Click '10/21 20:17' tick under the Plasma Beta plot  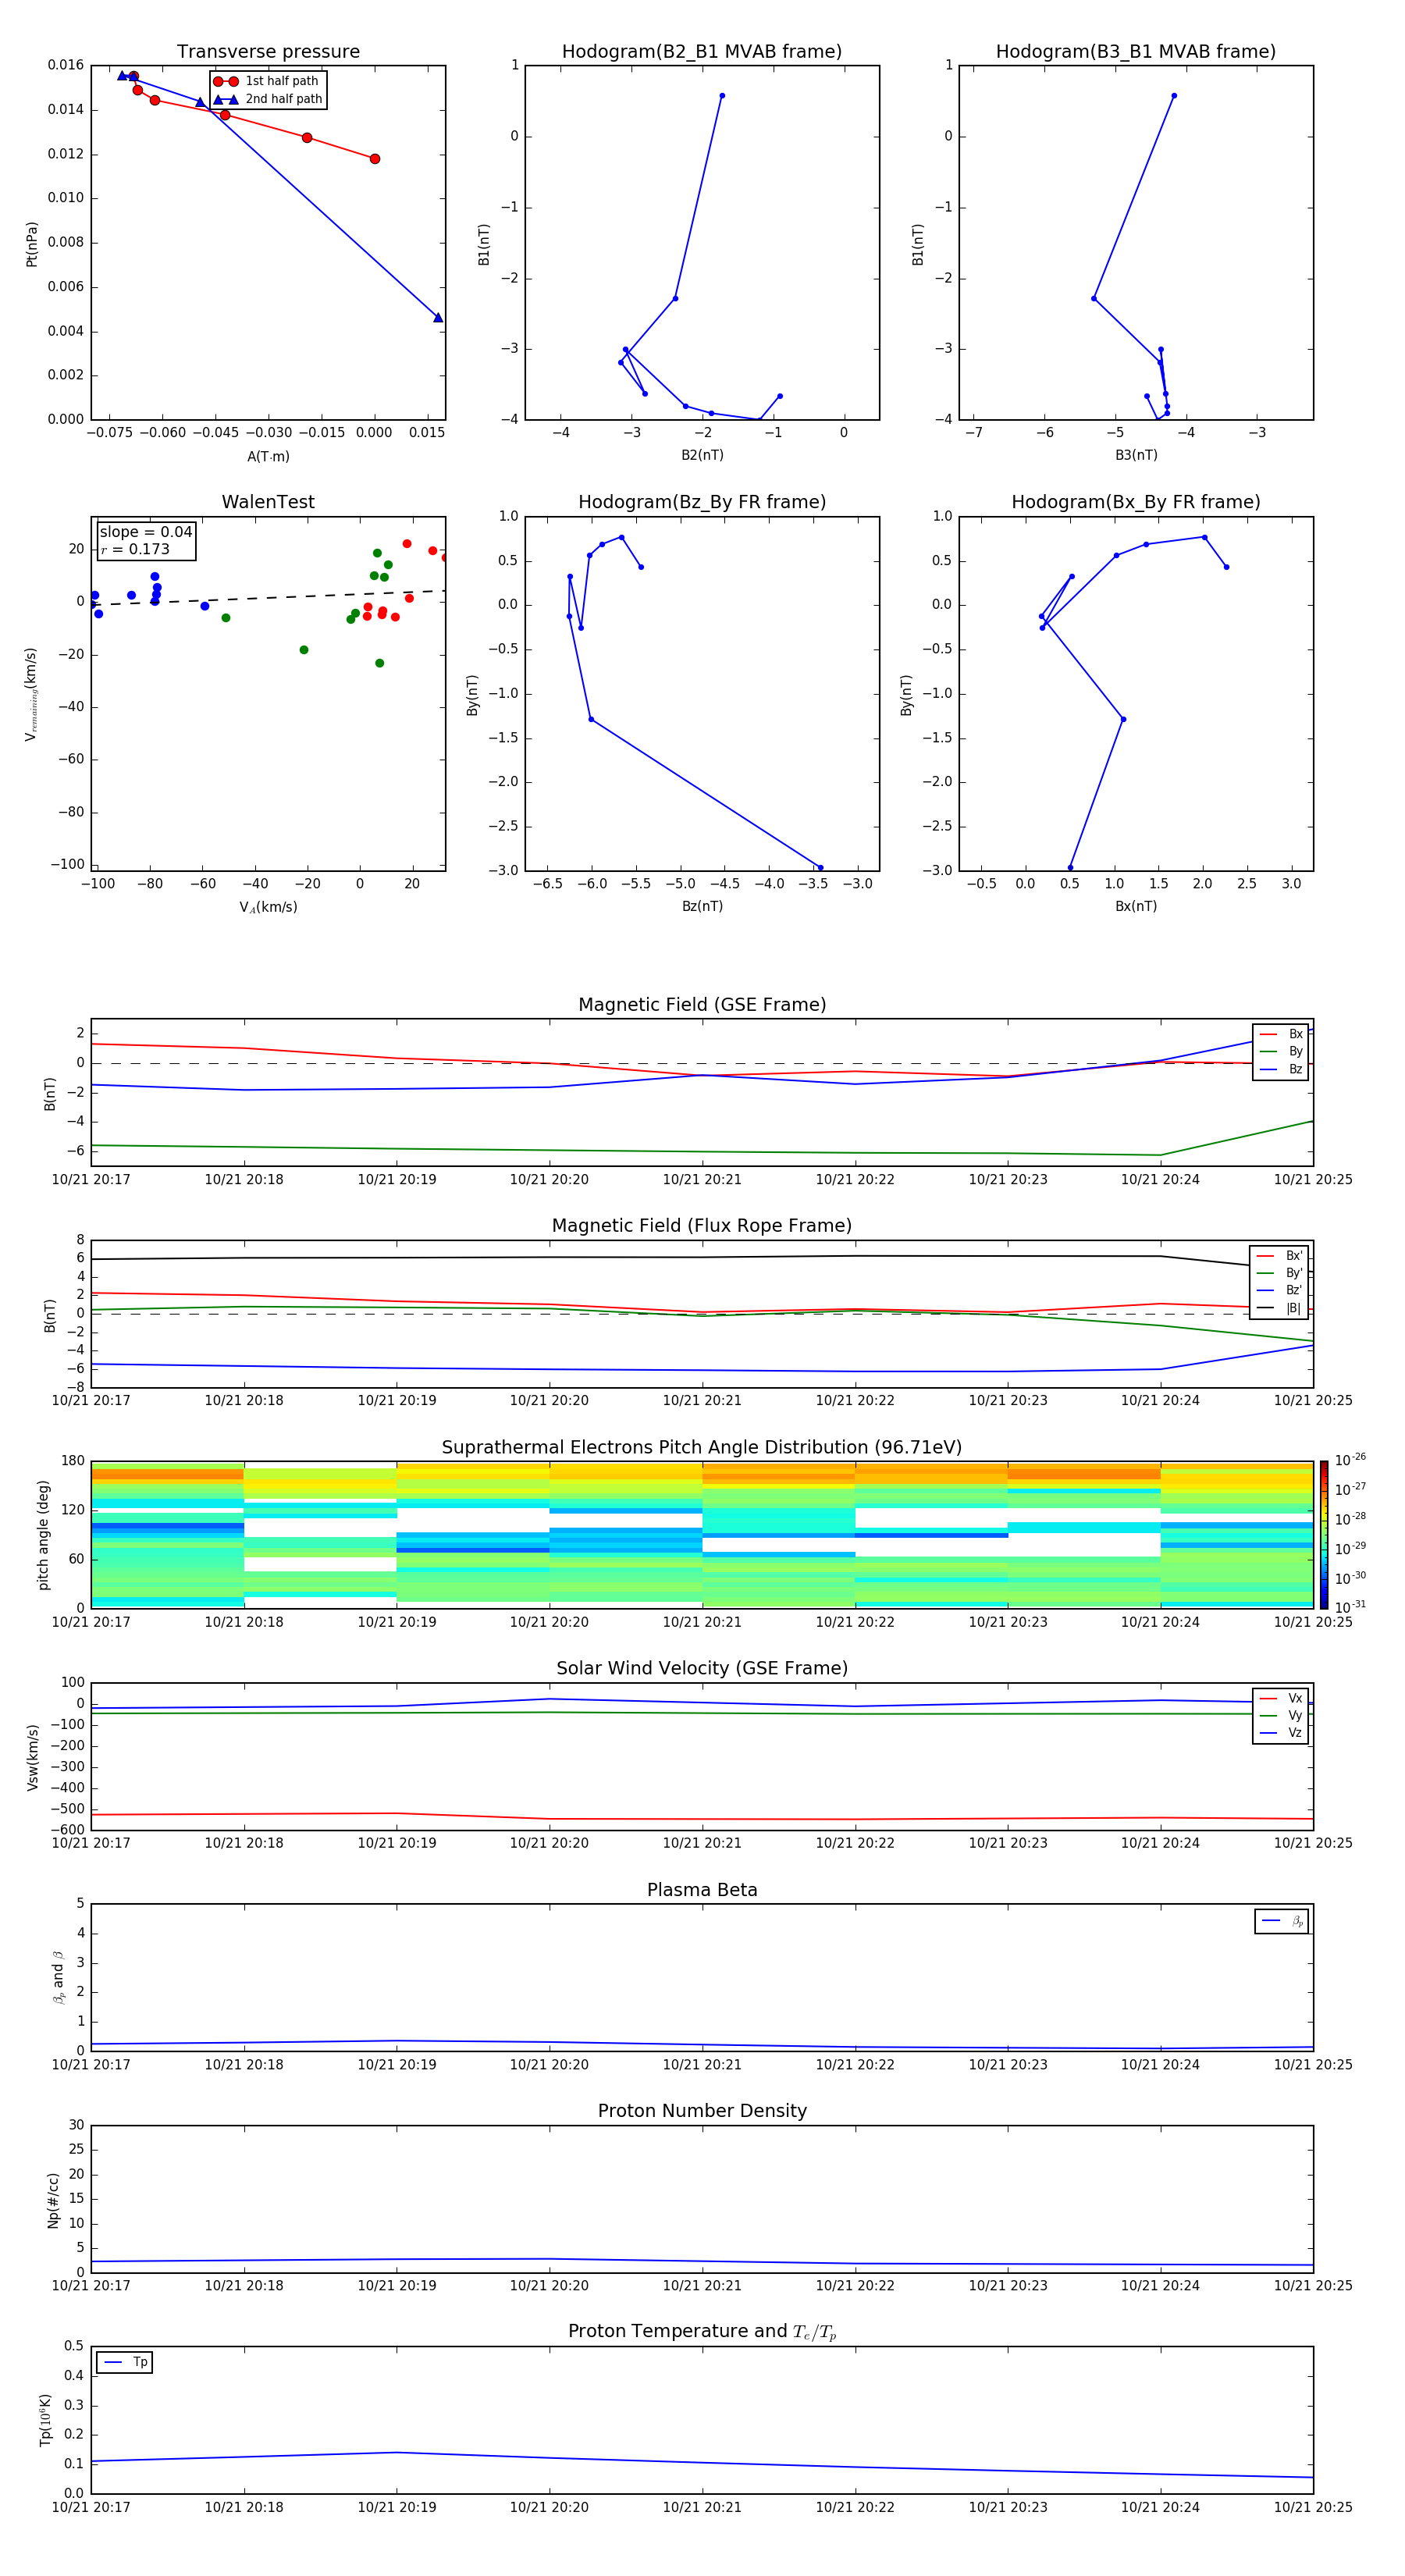tap(91, 2064)
